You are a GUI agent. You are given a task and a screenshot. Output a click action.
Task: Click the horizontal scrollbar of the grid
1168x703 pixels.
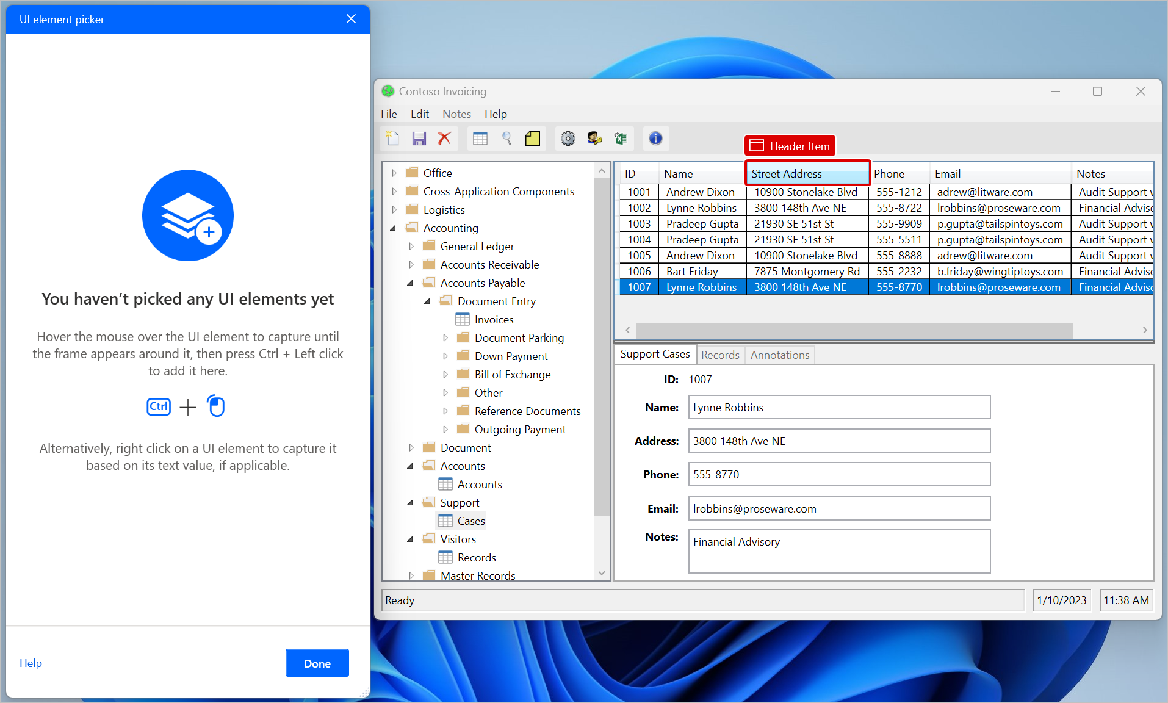point(854,330)
